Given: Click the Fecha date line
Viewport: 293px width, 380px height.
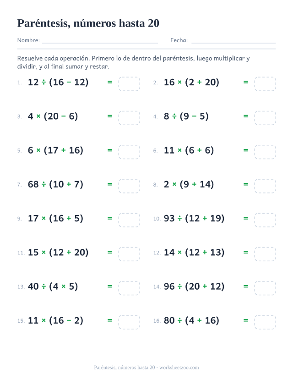Looking at the screenshot, I should coord(233,41).
